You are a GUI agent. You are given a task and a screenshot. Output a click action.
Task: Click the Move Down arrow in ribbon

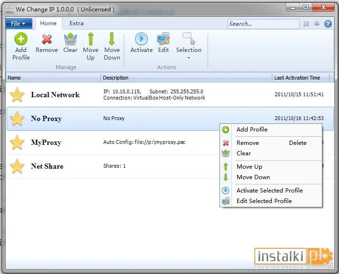[112, 39]
